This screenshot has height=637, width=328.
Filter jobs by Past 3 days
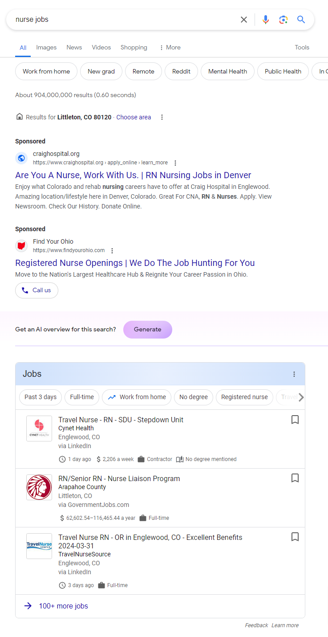(x=40, y=397)
